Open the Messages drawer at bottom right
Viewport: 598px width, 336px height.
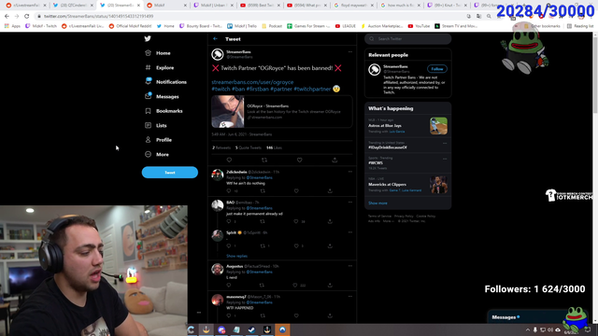(x=525, y=317)
